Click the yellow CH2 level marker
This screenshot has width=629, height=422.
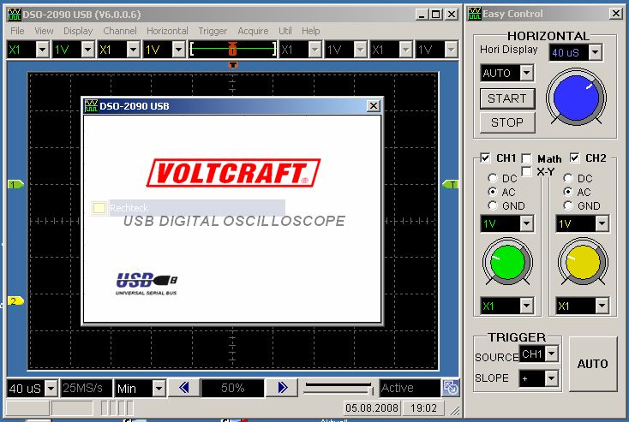pyautogui.click(x=15, y=301)
